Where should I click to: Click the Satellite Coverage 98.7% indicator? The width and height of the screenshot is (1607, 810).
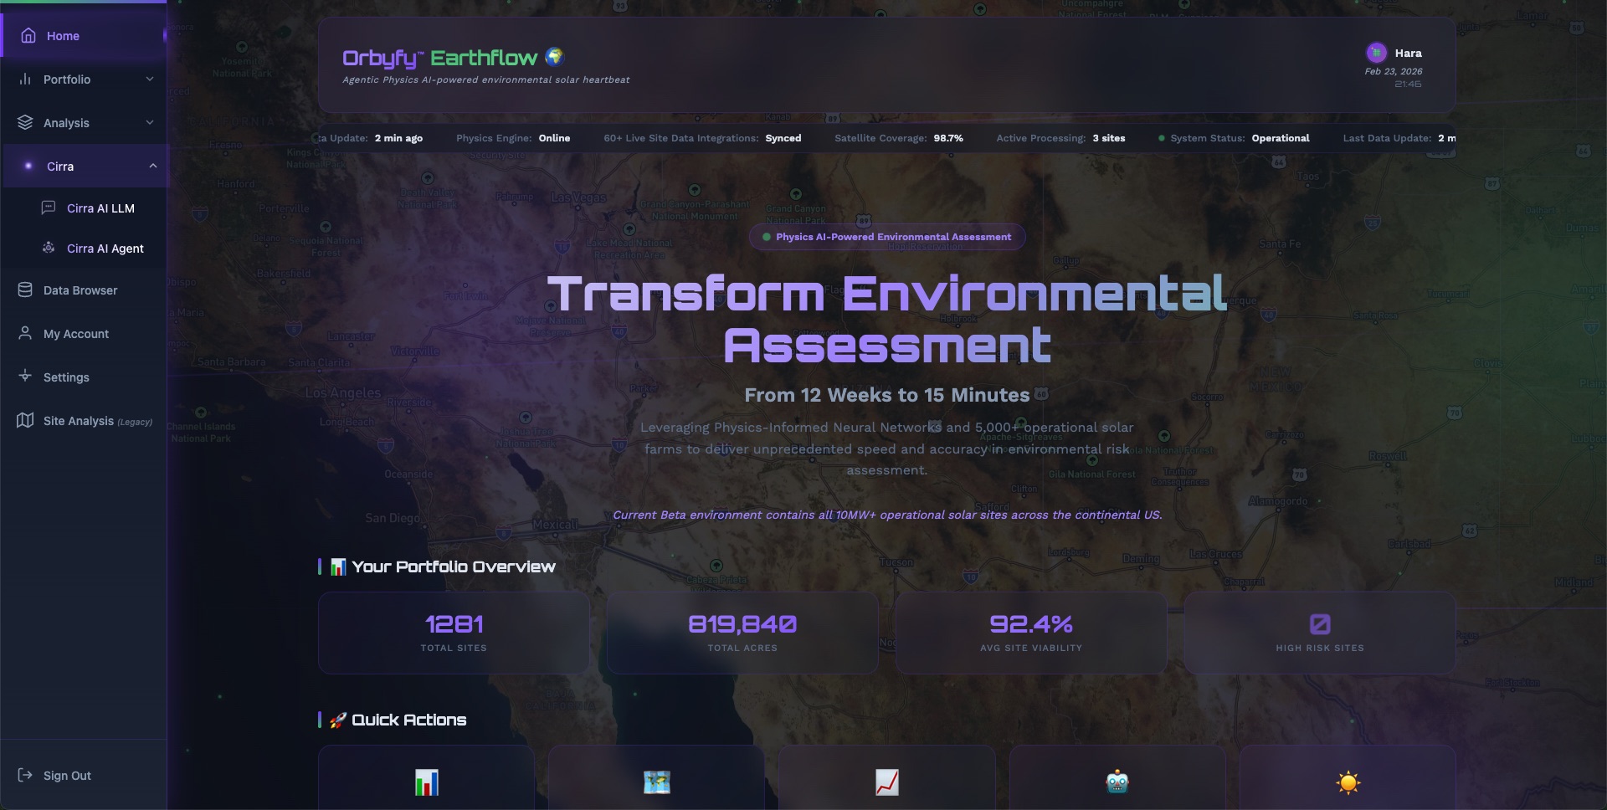point(900,138)
